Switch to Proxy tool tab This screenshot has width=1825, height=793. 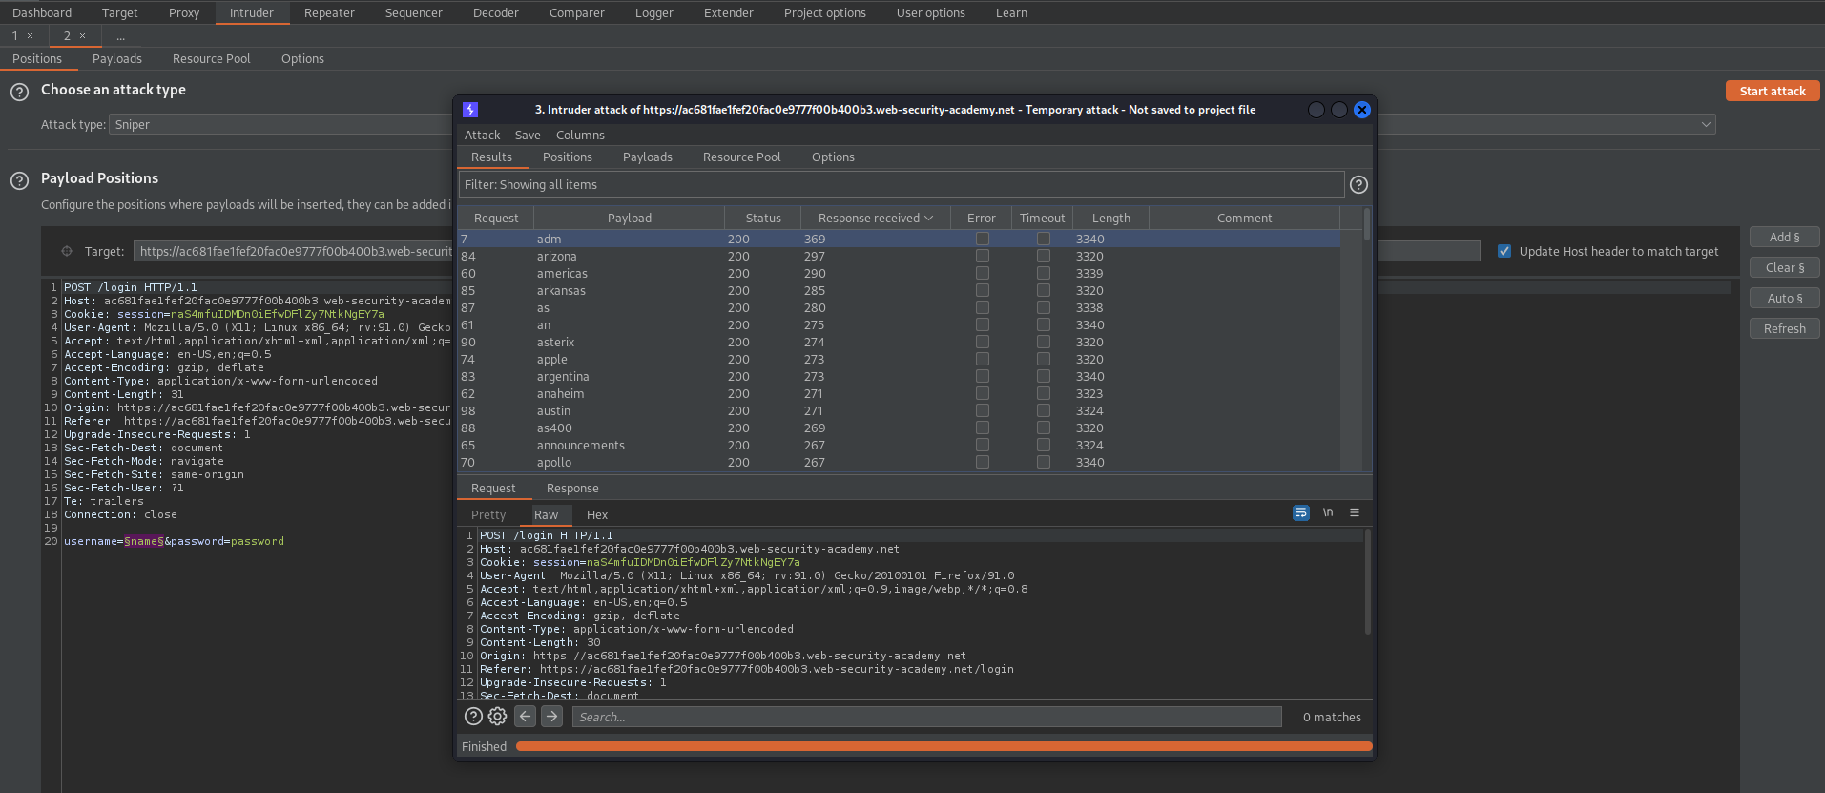[x=184, y=12]
